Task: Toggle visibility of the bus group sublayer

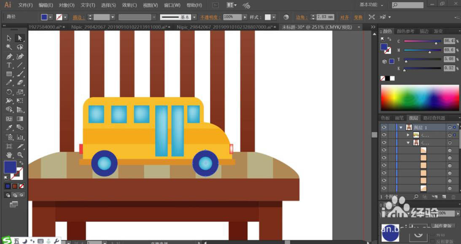Action: [x=384, y=135]
